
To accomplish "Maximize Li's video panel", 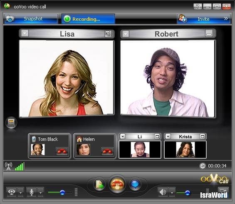I will [157, 136].
